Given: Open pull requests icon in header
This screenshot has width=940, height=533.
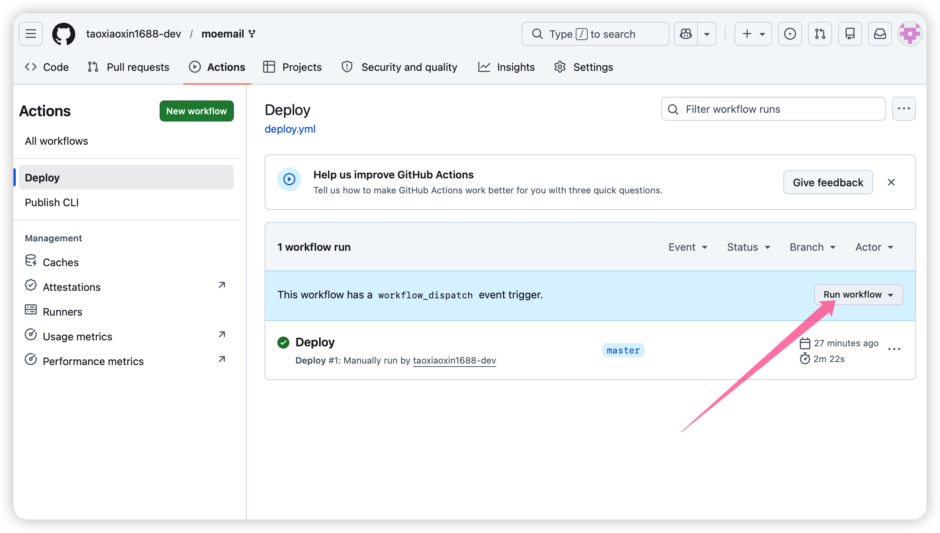Looking at the screenshot, I should coord(820,34).
